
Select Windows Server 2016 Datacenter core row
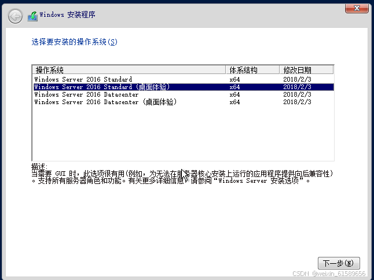(183, 94)
